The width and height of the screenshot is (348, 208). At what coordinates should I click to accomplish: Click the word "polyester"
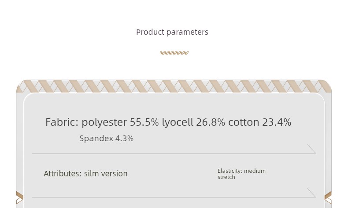tap(104, 122)
